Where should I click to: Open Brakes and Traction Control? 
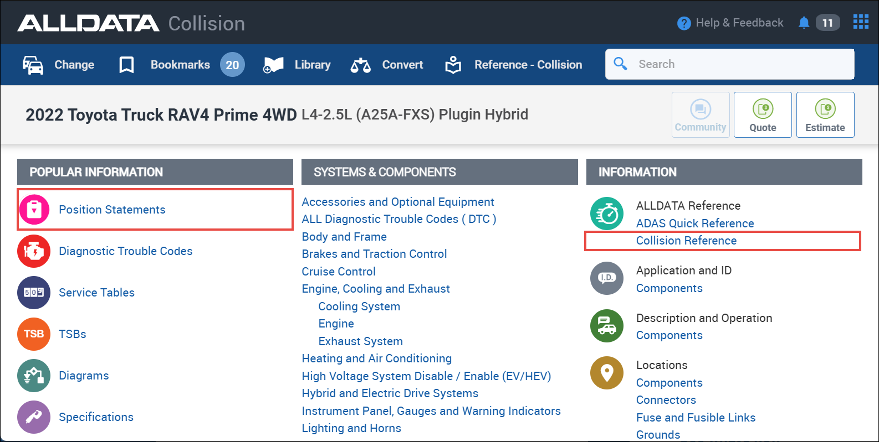coord(374,254)
